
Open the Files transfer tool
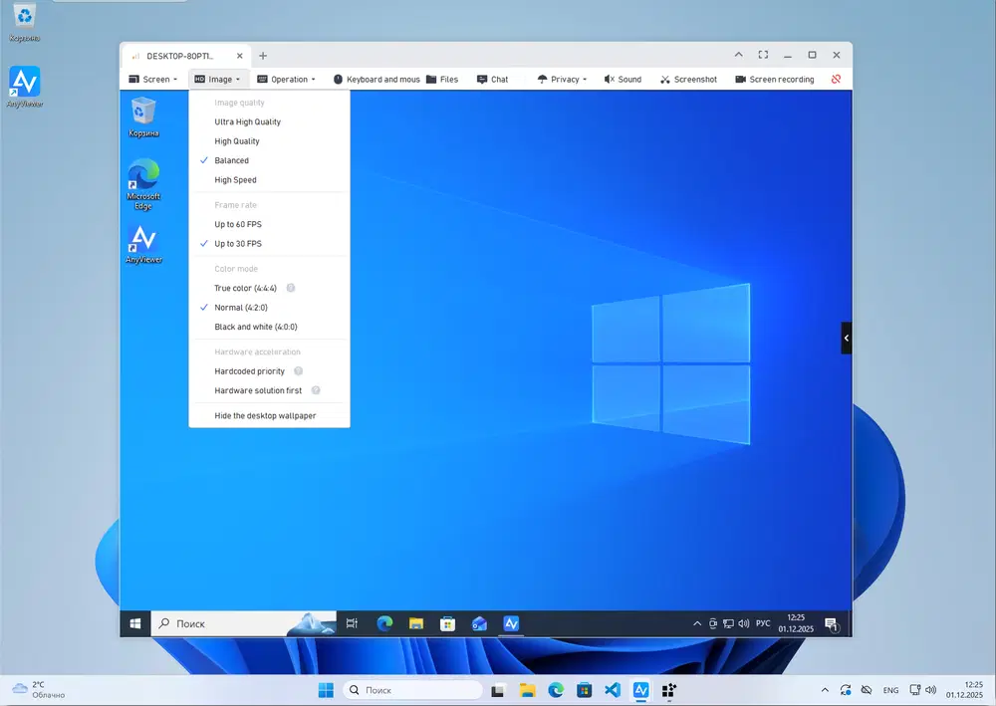tap(442, 80)
